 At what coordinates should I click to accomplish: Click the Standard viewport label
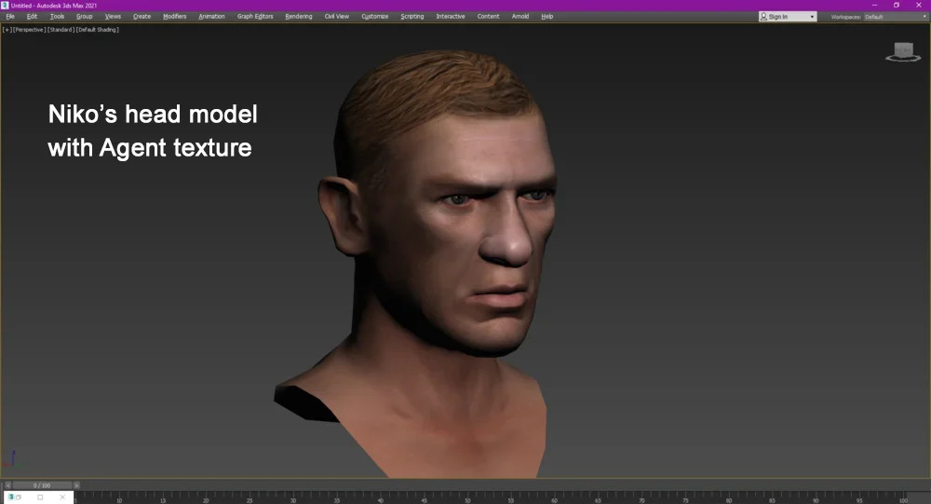[59, 30]
